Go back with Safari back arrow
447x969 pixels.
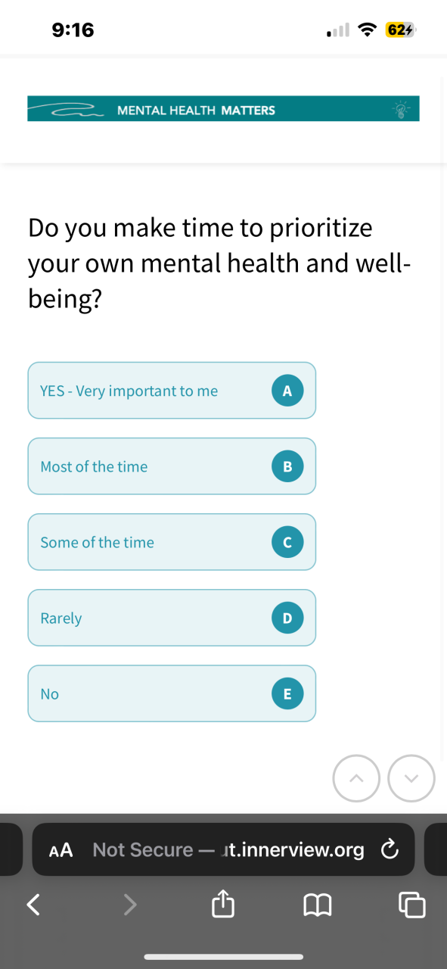click(x=33, y=903)
